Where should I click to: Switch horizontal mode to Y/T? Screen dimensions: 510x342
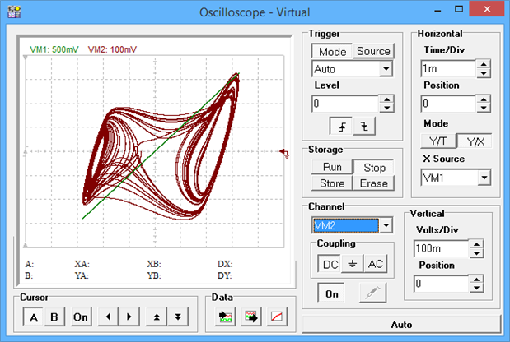pos(438,141)
